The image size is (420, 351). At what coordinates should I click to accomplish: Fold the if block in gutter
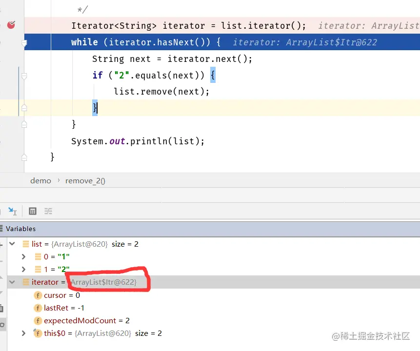24,76
